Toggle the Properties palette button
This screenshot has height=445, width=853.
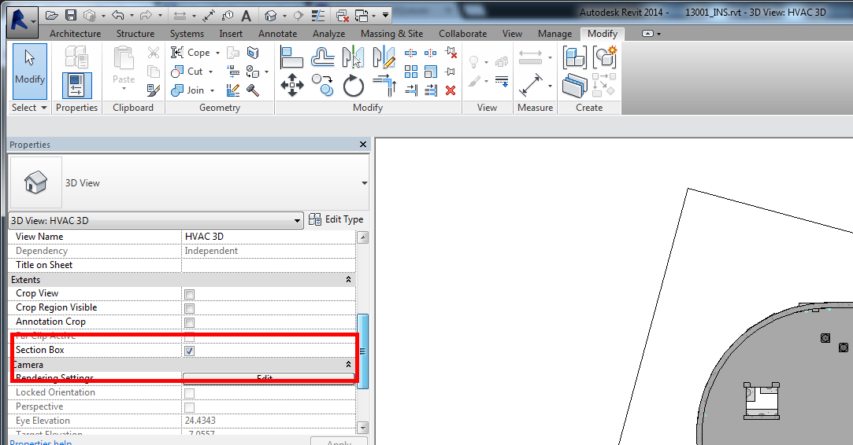76,86
